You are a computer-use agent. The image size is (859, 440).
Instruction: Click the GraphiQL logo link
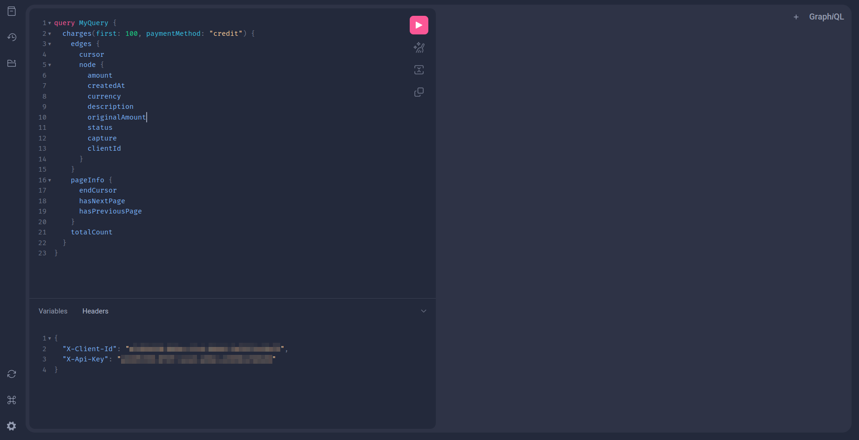(826, 17)
